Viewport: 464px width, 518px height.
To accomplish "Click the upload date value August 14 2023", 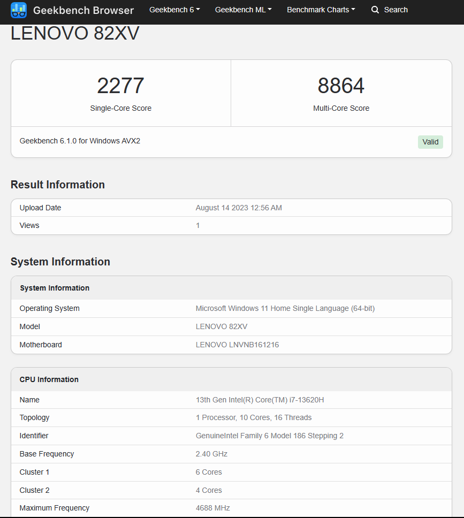I will coord(239,208).
